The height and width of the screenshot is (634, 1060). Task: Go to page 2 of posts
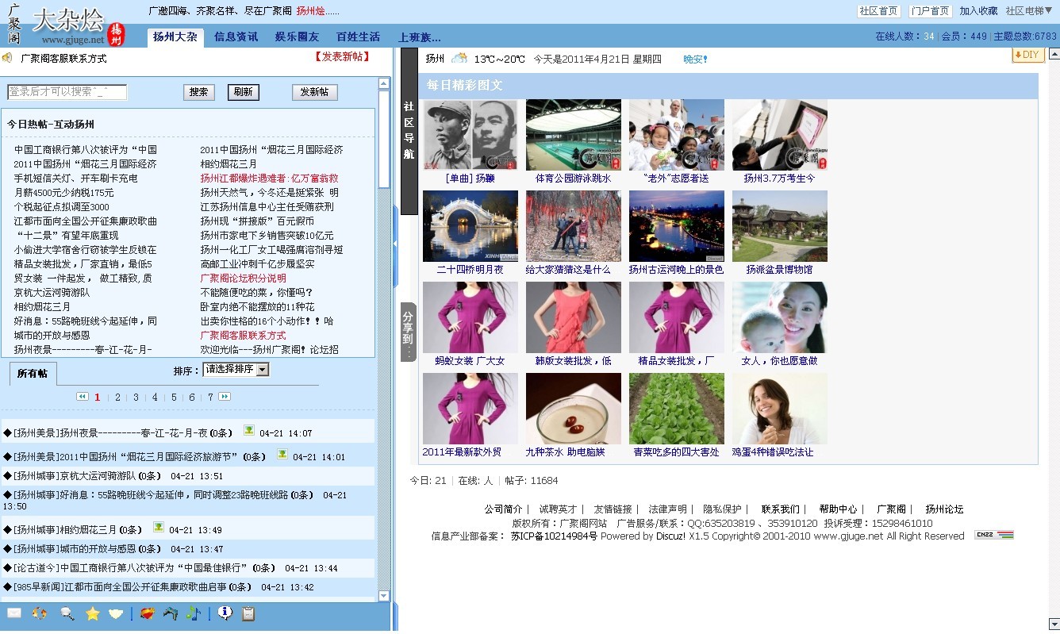tap(117, 398)
